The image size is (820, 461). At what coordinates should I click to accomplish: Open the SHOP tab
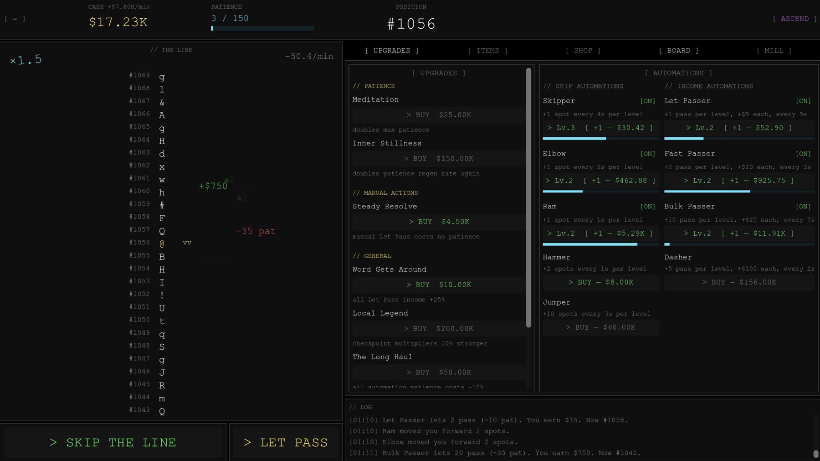(x=583, y=51)
